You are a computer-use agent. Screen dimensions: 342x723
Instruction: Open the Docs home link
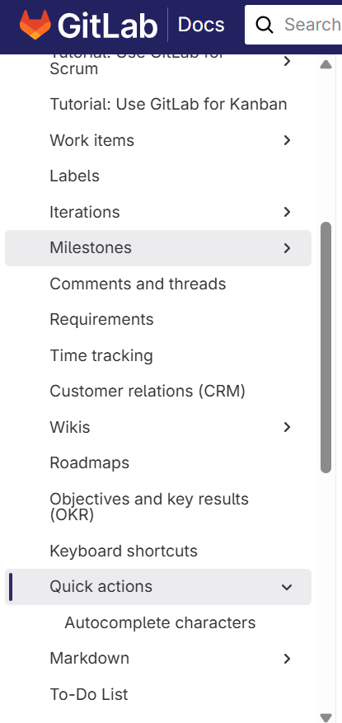[201, 25]
